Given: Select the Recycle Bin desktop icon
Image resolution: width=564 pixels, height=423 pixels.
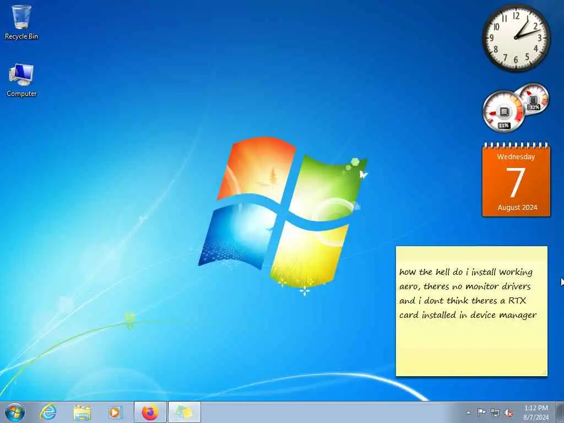Looking at the screenshot, I should click(x=21, y=22).
